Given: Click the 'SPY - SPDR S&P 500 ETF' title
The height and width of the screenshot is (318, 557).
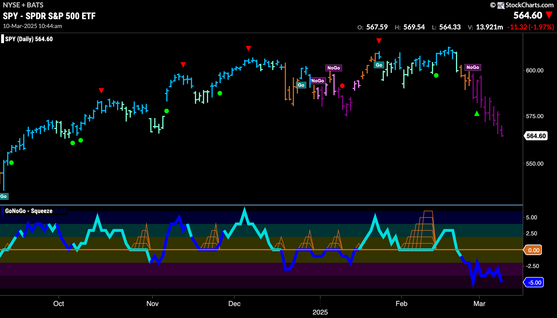Looking at the screenshot, I should pyautogui.click(x=49, y=16).
